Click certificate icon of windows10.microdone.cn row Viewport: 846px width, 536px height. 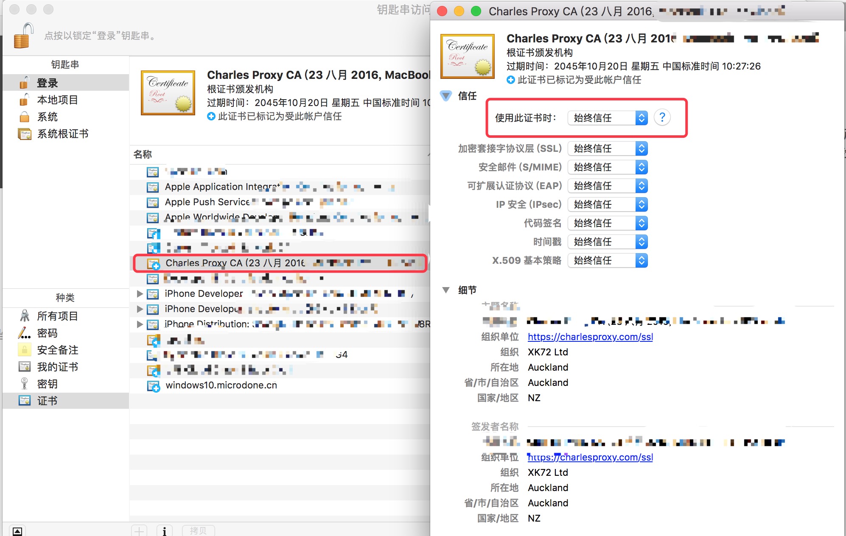pos(153,385)
